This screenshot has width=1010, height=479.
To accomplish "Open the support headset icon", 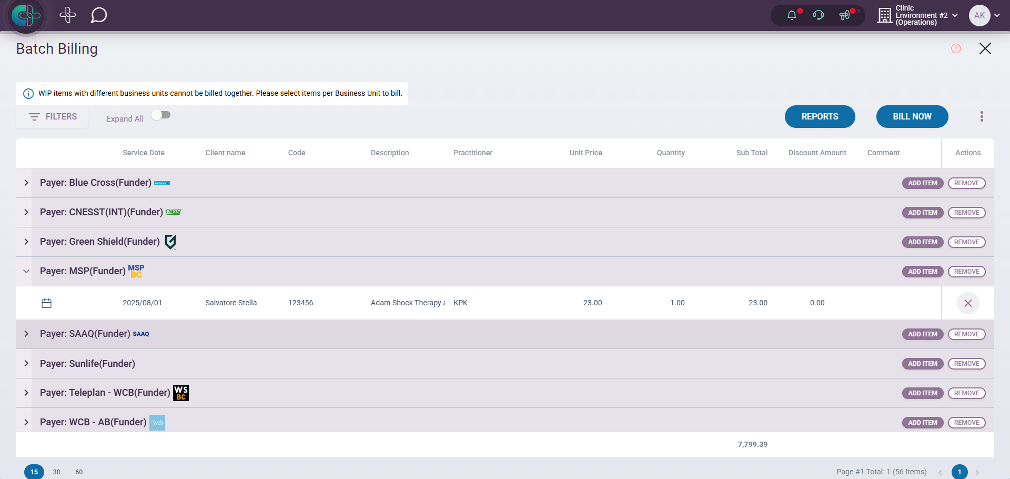I will tap(818, 15).
